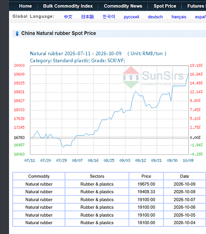Screen dimensions: 206x234
Task: Click the 16783 baseline price label
Action: [x=19, y=138]
